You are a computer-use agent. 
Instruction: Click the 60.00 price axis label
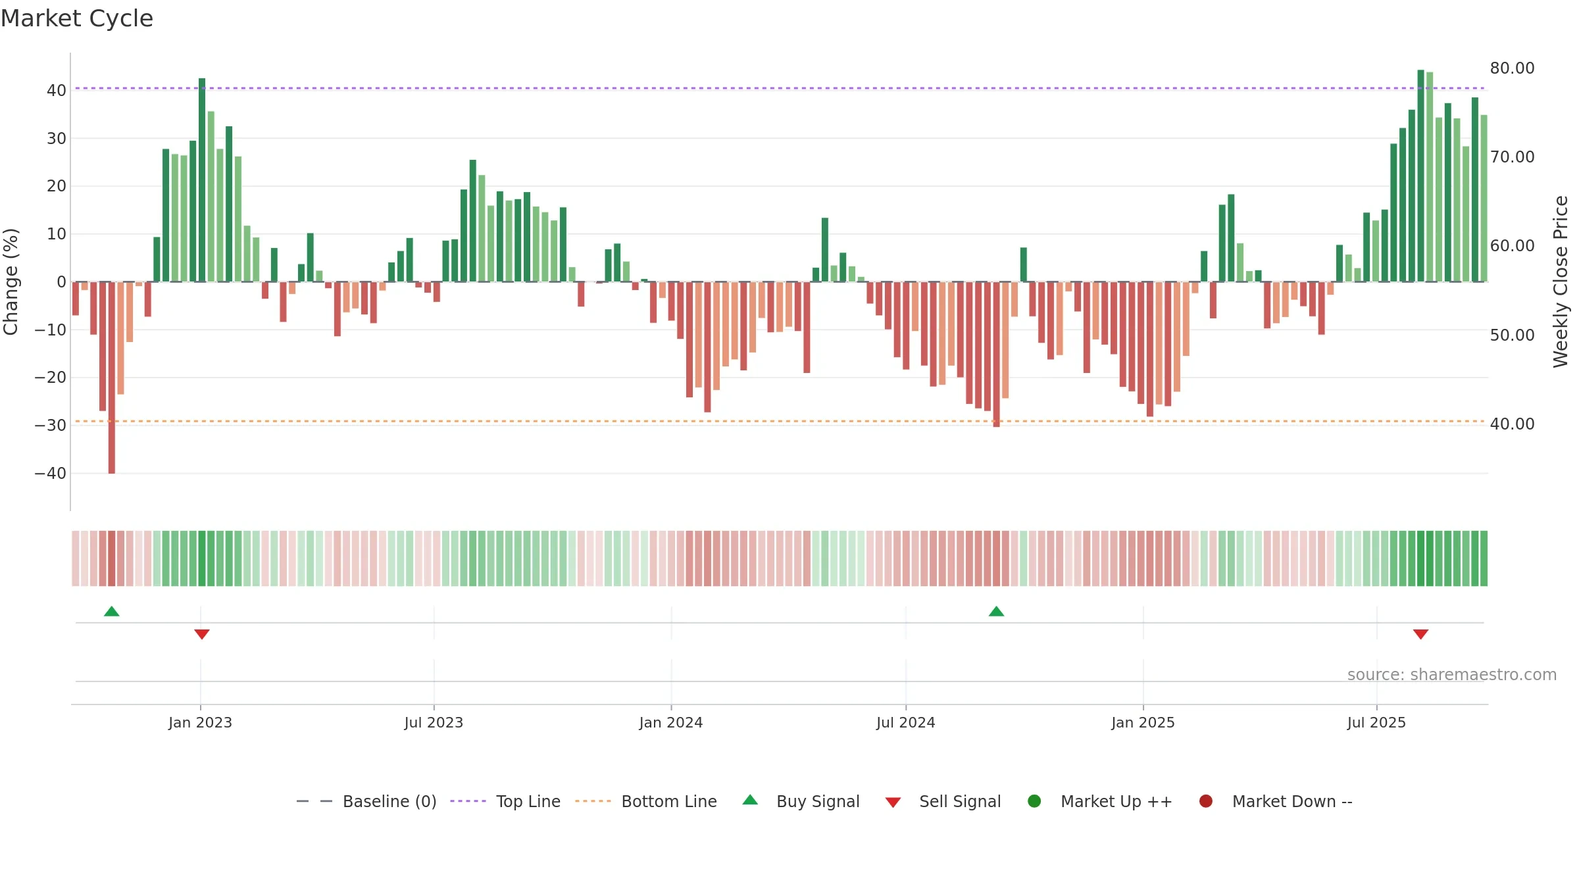[1512, 246]
